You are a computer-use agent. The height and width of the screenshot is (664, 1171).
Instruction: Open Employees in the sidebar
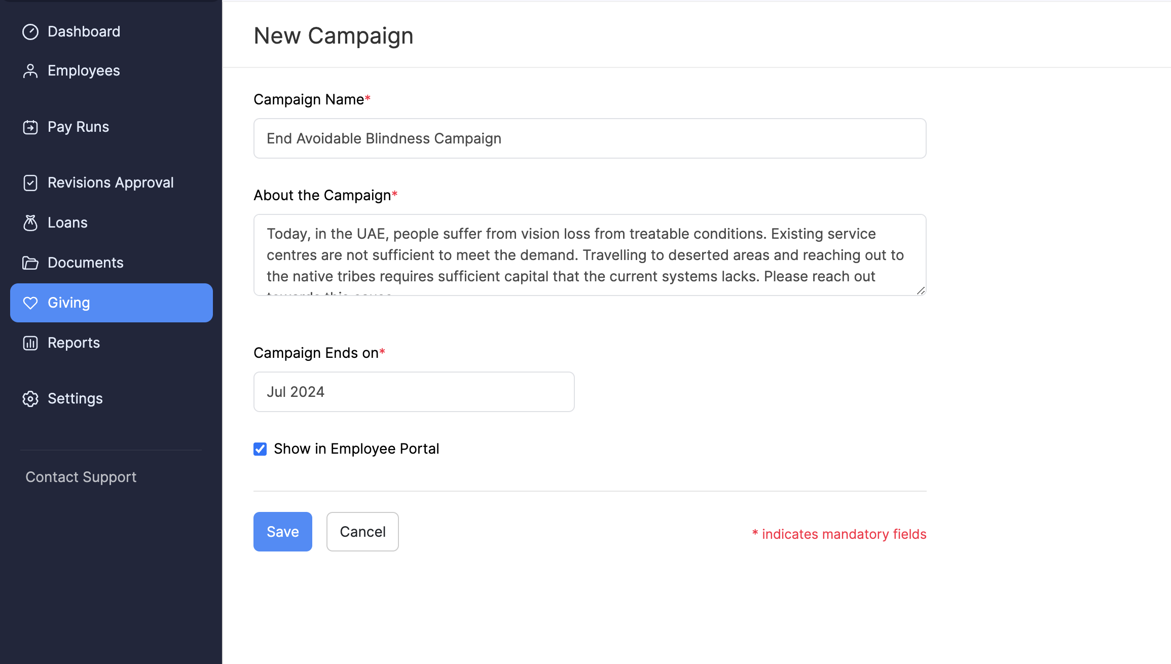point(84,71)
